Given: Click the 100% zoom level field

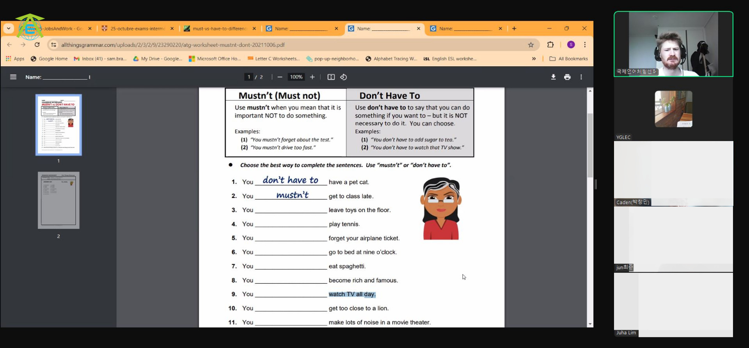Looking at the screenshot, I should [x=296, y=77].
